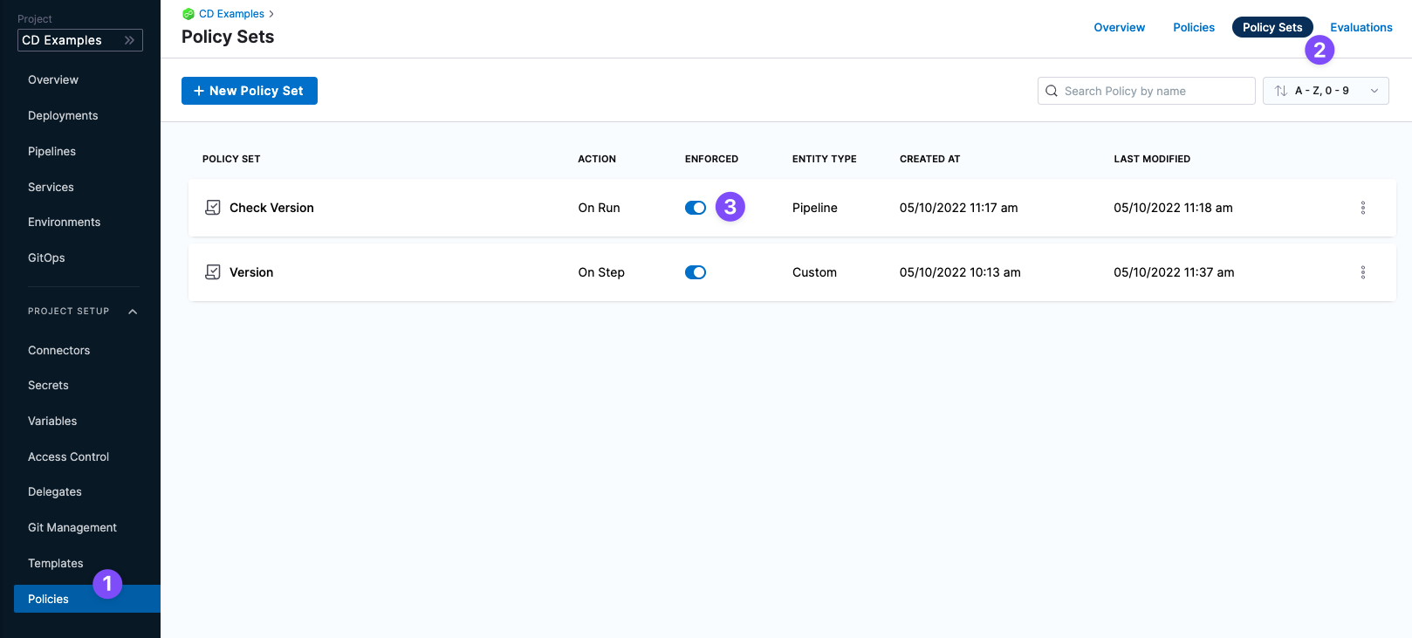Screen dimensions: 1412x638
Task: Open the A - Z, 0 - 9 sort dropdown
Action: click(x=1326, y=91)
